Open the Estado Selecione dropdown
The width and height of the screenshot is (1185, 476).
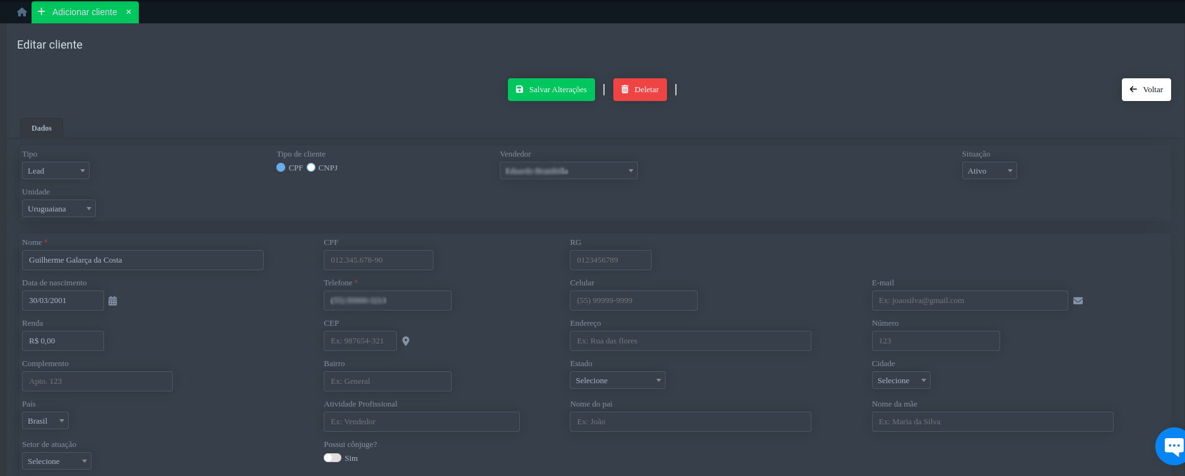tap(617, 381)
